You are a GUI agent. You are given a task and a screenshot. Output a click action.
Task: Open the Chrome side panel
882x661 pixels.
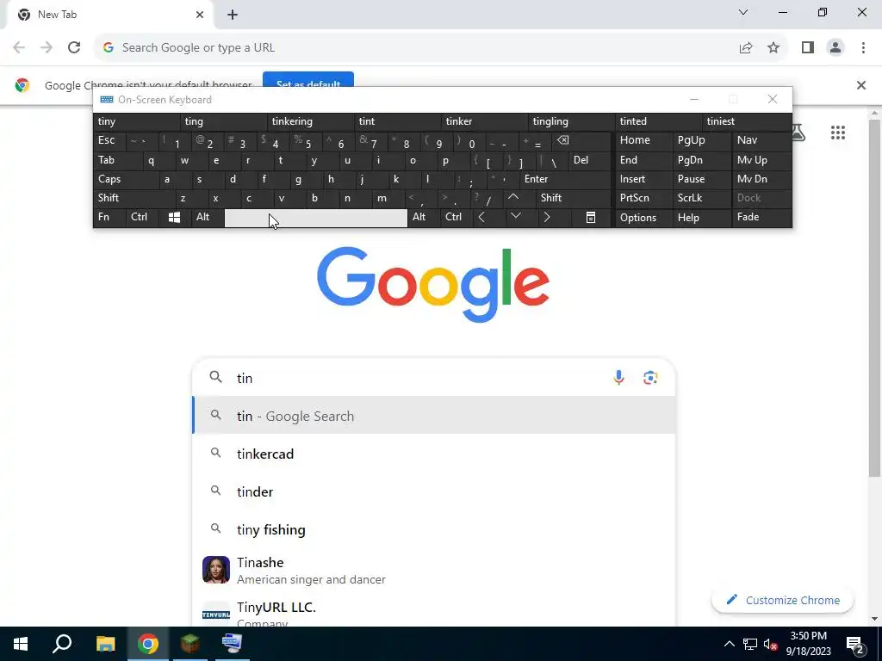tap(808, 48)
